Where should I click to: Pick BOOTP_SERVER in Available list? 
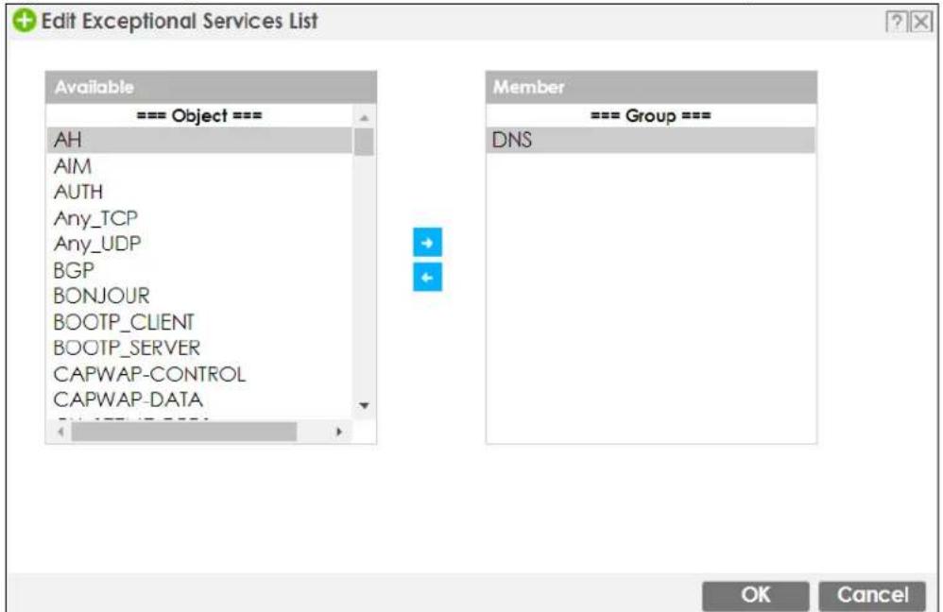(199, 348)
